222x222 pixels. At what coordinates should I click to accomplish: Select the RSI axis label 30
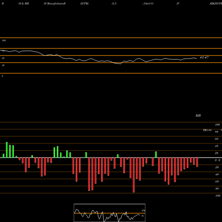click(x=3, y=65)
